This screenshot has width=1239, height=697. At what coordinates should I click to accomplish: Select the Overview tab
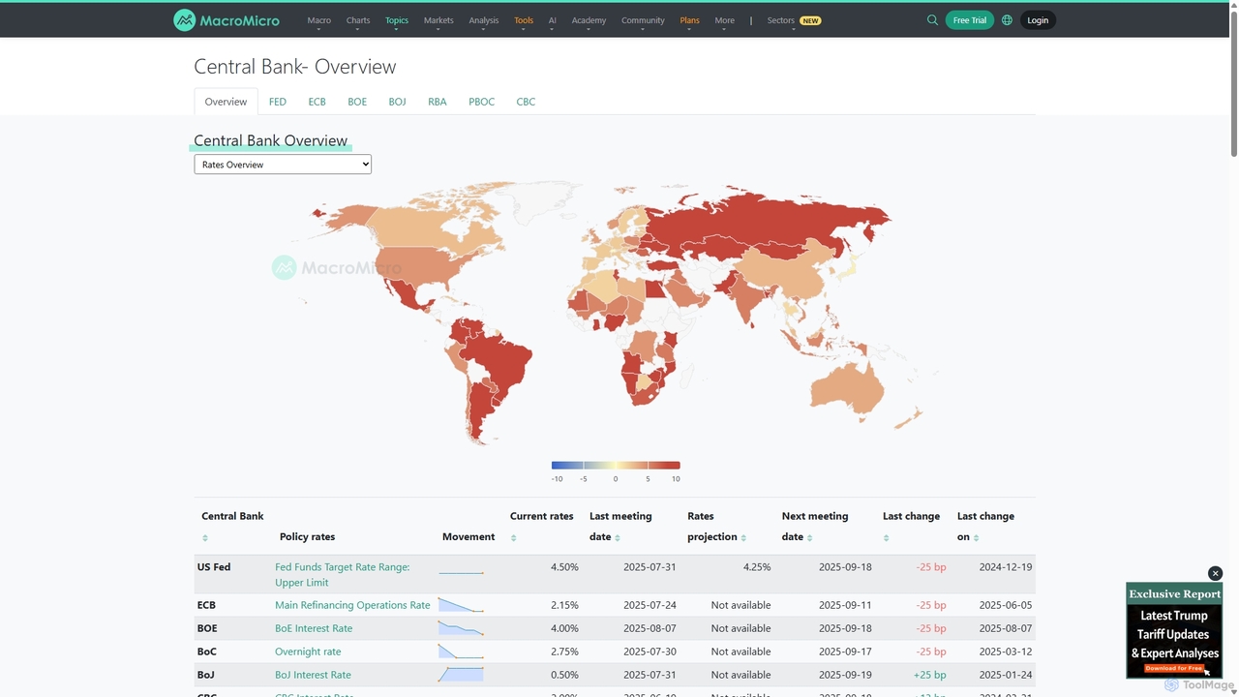click(x=226, y=102)
